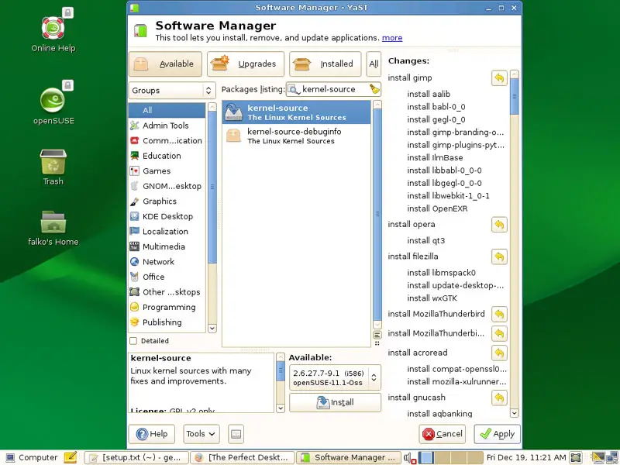620x465 pixels.
Task: Undo the install gimp change
Action: click(499, 78)
